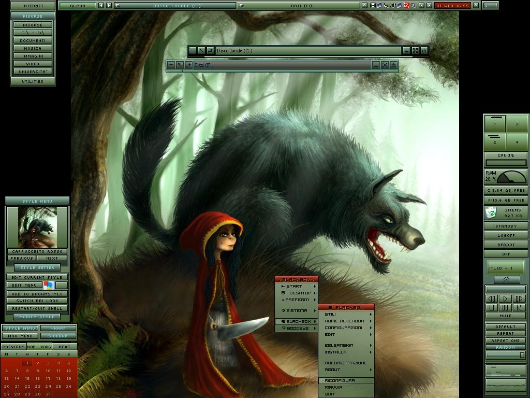The height and width of the screenshot is (398, 530).
Task: Click the dog-shaped icon in the system tray
Action: [386, 6]
